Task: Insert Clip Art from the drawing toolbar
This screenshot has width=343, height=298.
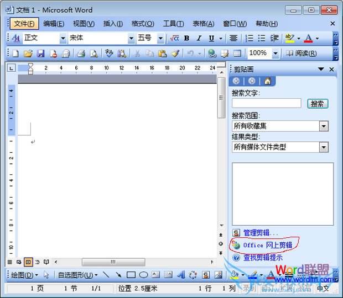Action: (206, 275)
